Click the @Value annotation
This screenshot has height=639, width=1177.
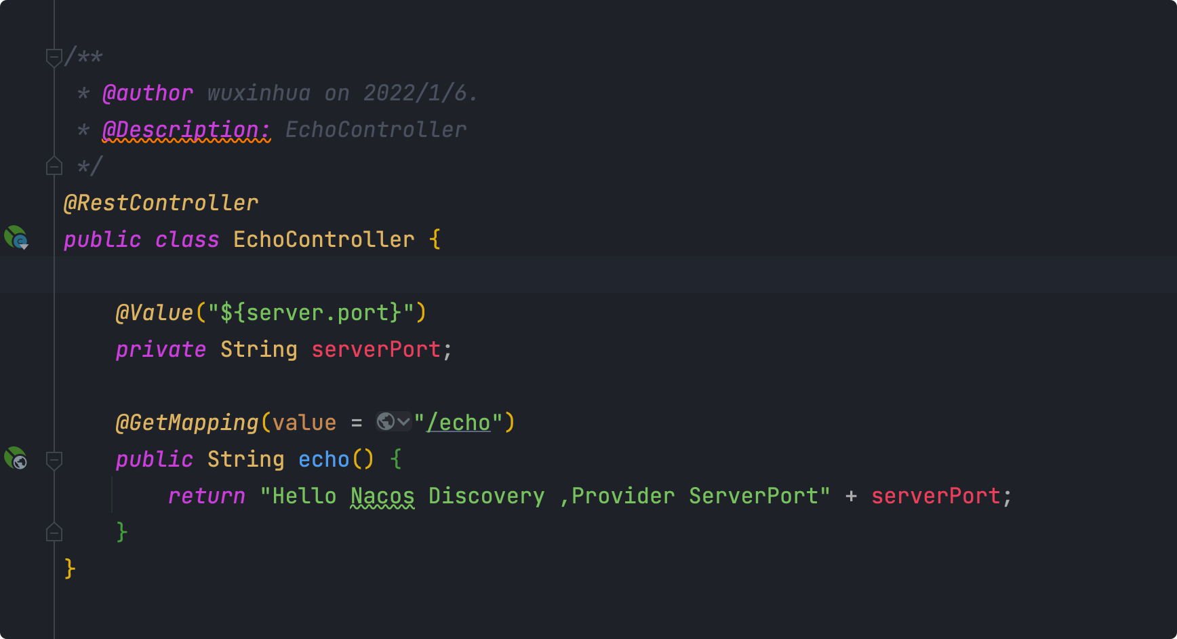tap(155, 313)
